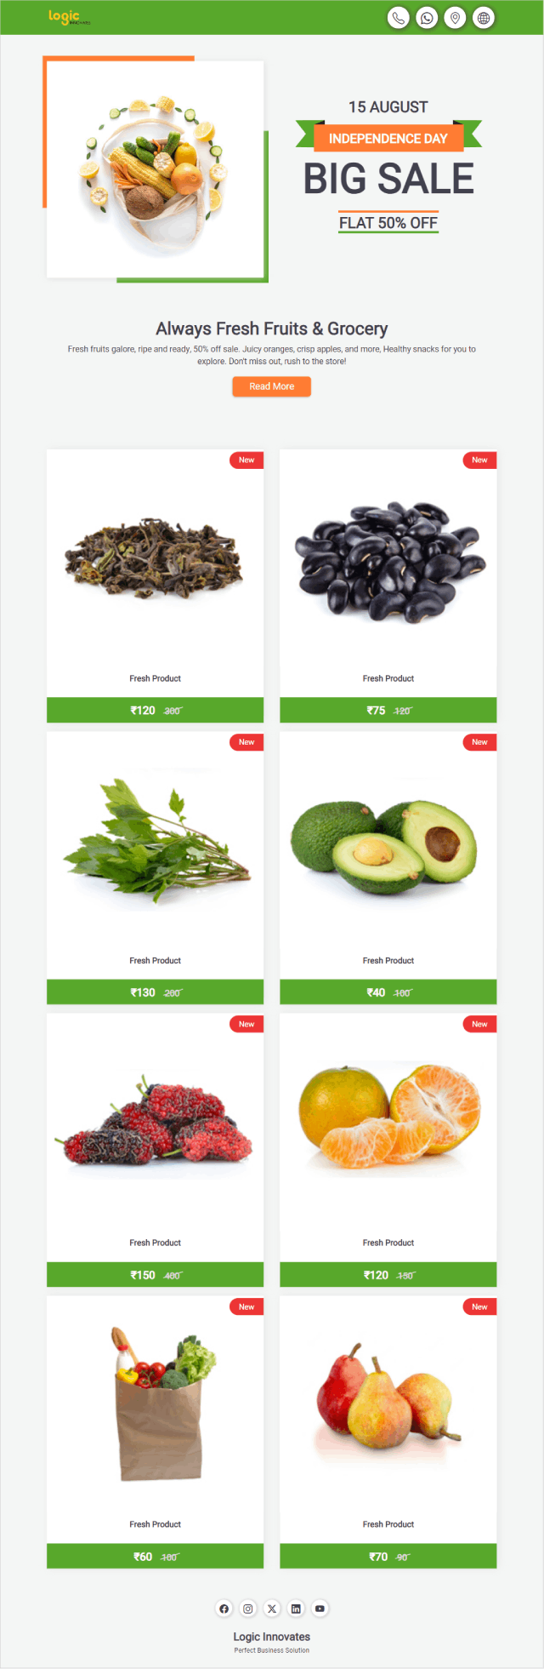Screen dimensions: 544x1669
Task: Open the LinkedIn icon in footer
Action: coord(296,1609)
